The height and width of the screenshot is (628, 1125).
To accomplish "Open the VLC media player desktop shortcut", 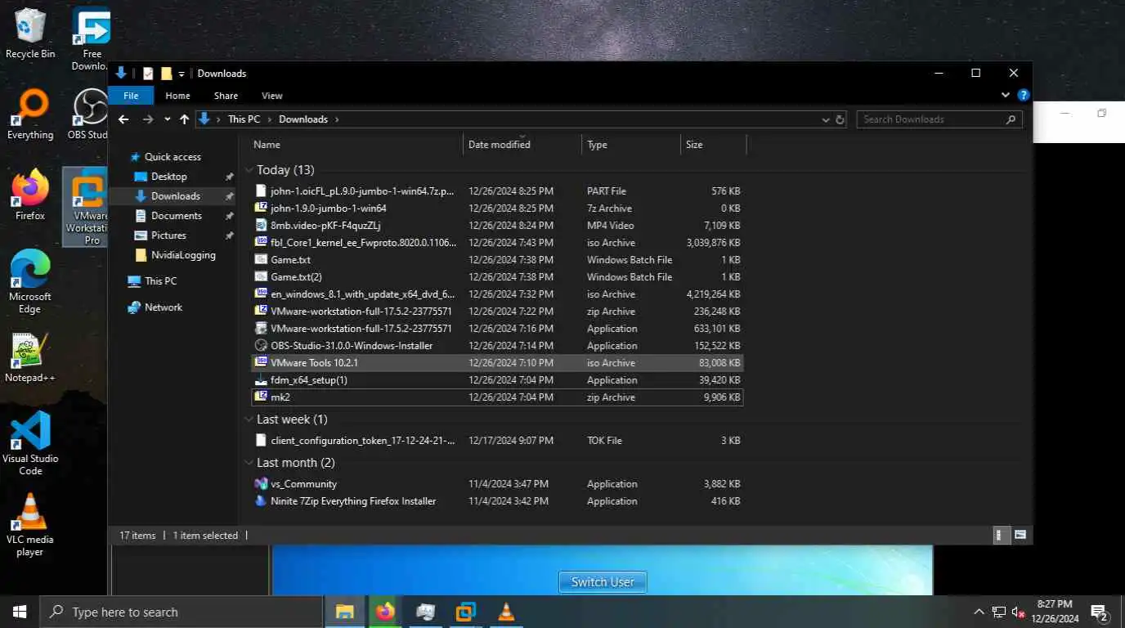I will tap(30, 525).
